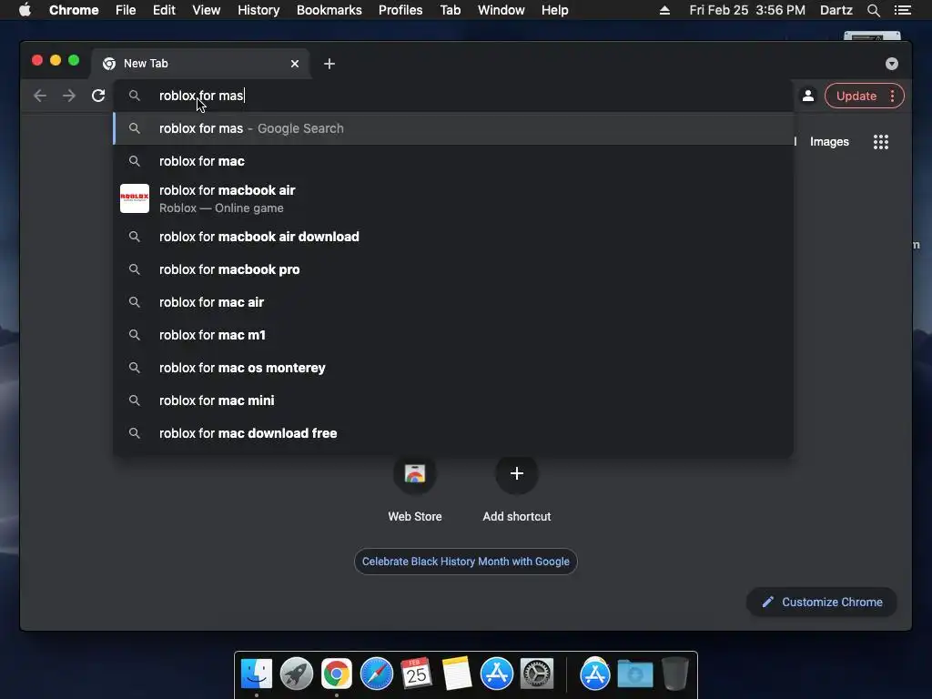The height and width of the screenshot is (699, 932).
Task: Click the date and time in menu bar
Action: pyautogui.click(x=747, y=10)
